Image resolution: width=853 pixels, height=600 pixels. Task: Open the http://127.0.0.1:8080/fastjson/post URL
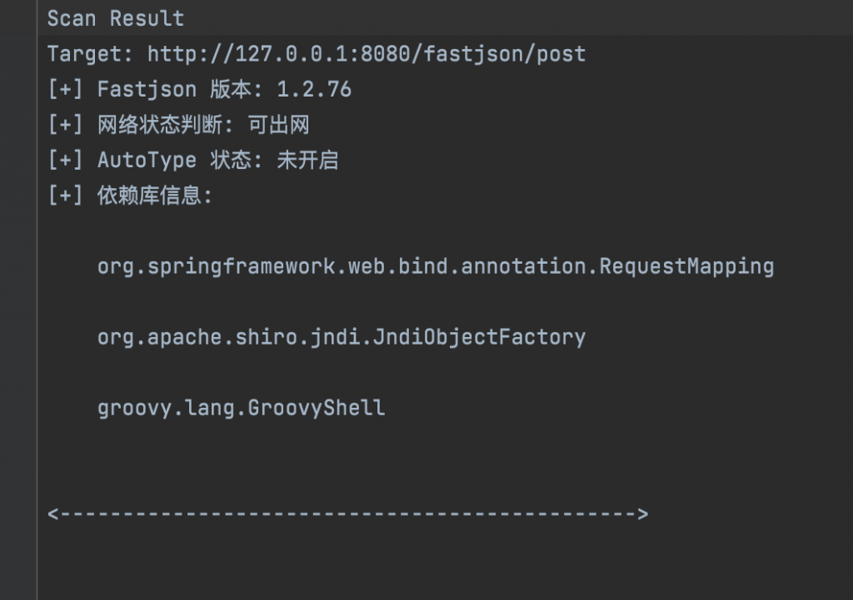tap(367, 54)
